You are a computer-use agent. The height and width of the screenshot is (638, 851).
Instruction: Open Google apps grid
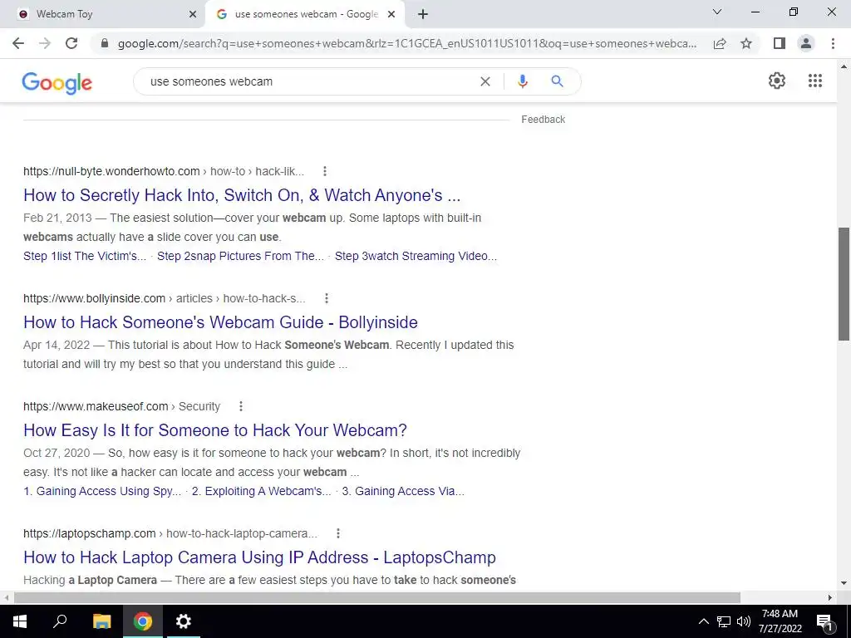coord(815,81)
